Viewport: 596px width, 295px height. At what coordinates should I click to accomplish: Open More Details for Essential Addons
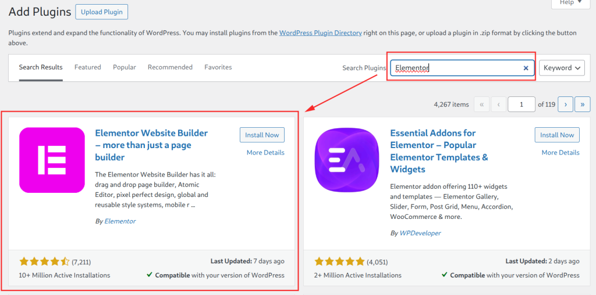(x=560, y=152)
